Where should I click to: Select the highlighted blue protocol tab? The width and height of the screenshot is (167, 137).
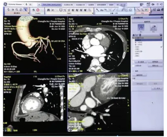[x=52, y=5]
